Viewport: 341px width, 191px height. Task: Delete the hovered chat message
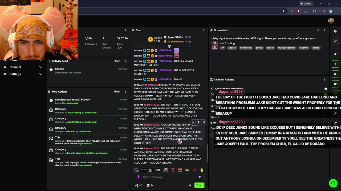click(204, 123)
